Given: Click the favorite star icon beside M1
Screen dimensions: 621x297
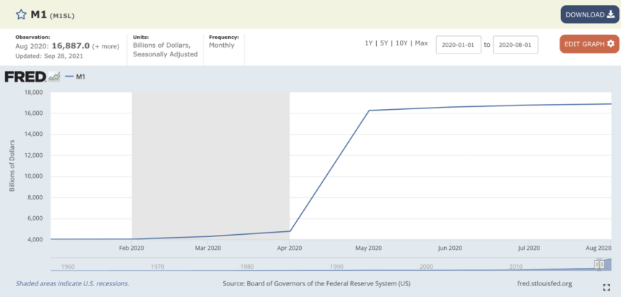Looking at the screenshot, I should click(x=20, y=15).
